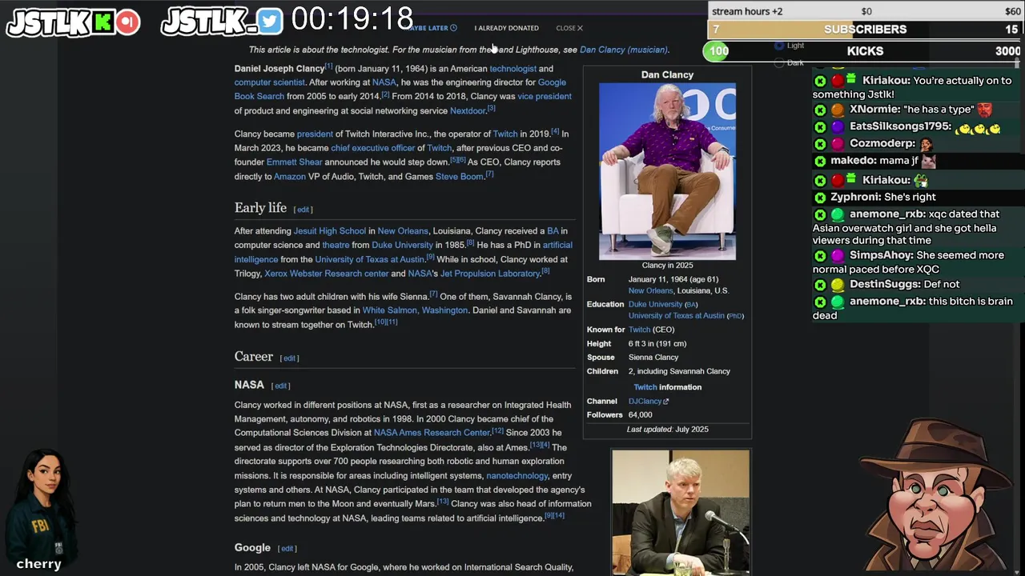1025x576 pixels.
Task: Click edit beside Early life heading
Action: coord(303,210)
